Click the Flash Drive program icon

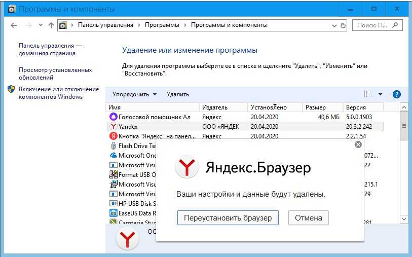pyautogui.click(x=113, y=145)
